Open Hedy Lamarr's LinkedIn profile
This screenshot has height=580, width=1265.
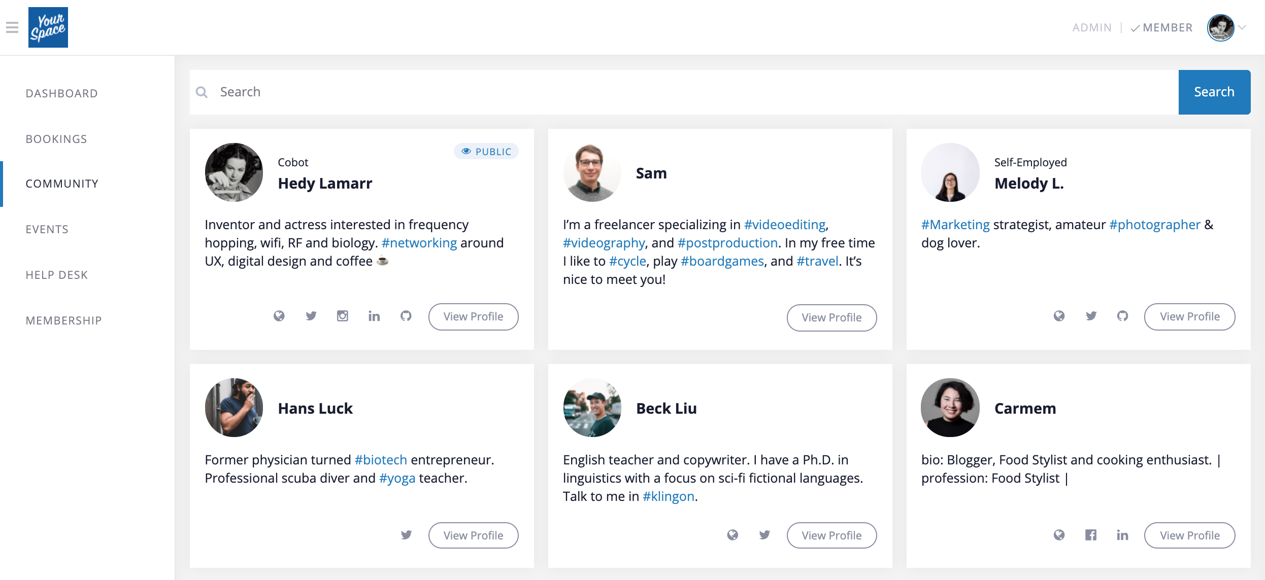(374, 315)
